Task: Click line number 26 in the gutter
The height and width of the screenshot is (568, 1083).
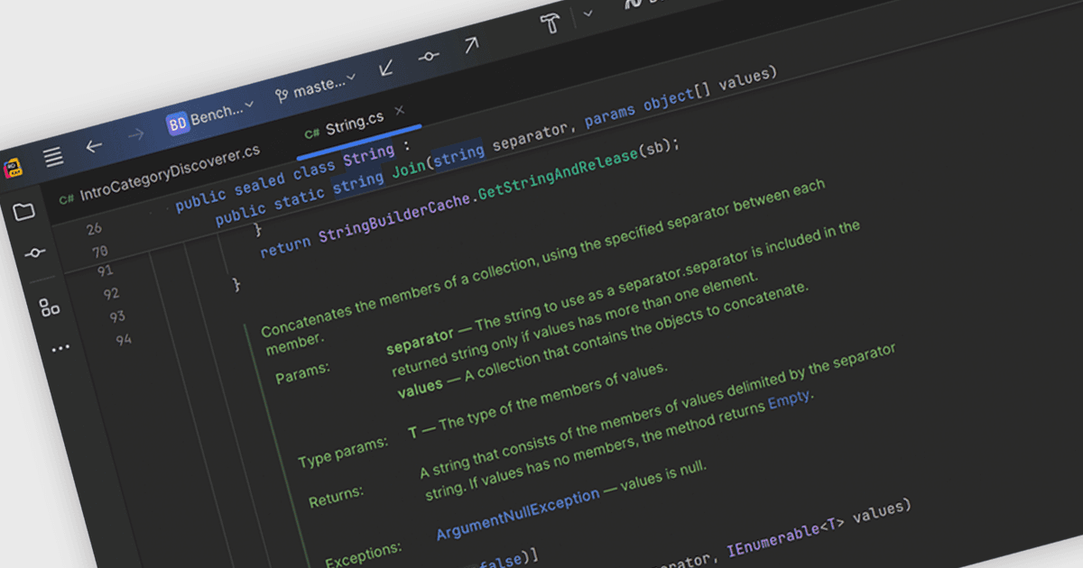Action: click(94, 229)
